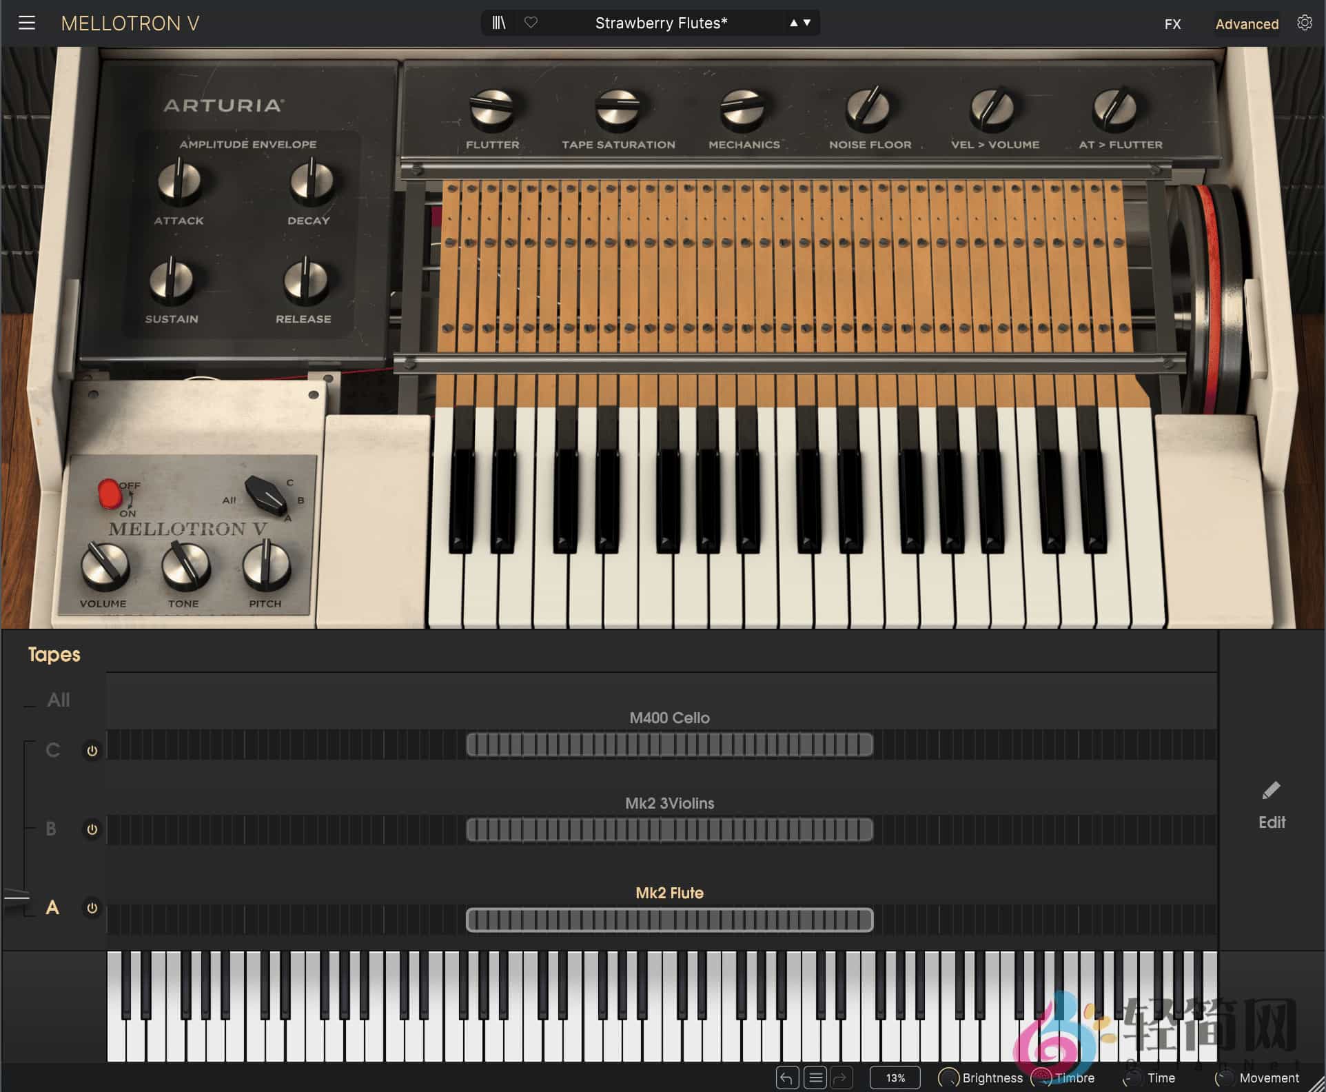
Task: Open the preset library browser icon
Action: tap(498, 22)
